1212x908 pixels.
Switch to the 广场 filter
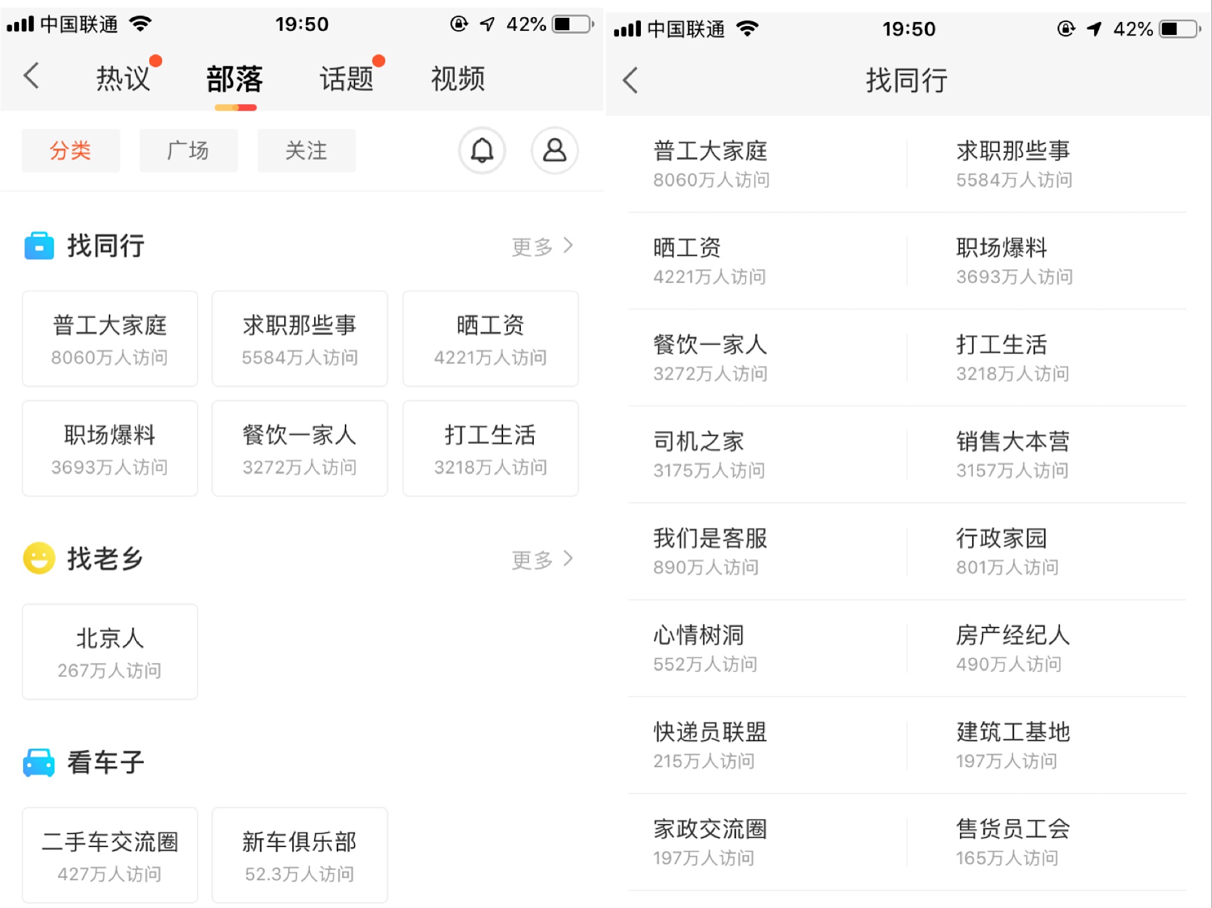pyautogui.click(x=188, y=150)
